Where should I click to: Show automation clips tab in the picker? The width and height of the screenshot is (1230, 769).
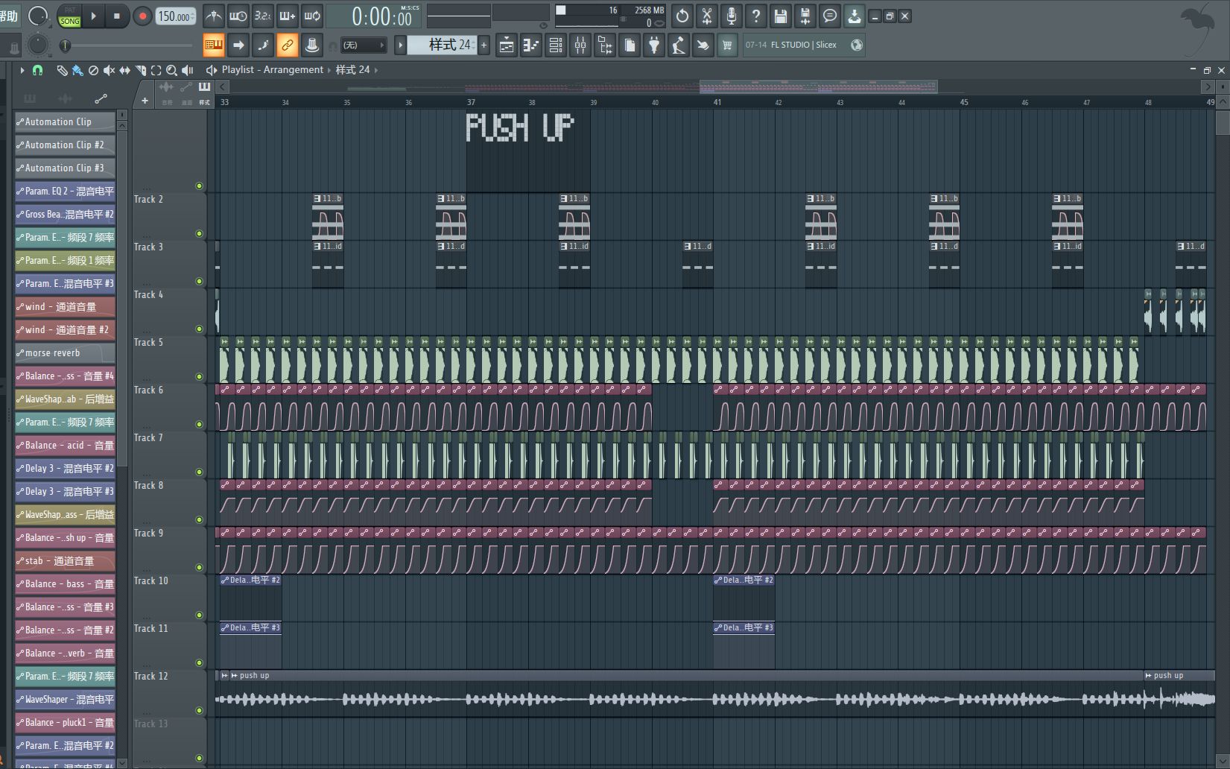pos(101,98)
